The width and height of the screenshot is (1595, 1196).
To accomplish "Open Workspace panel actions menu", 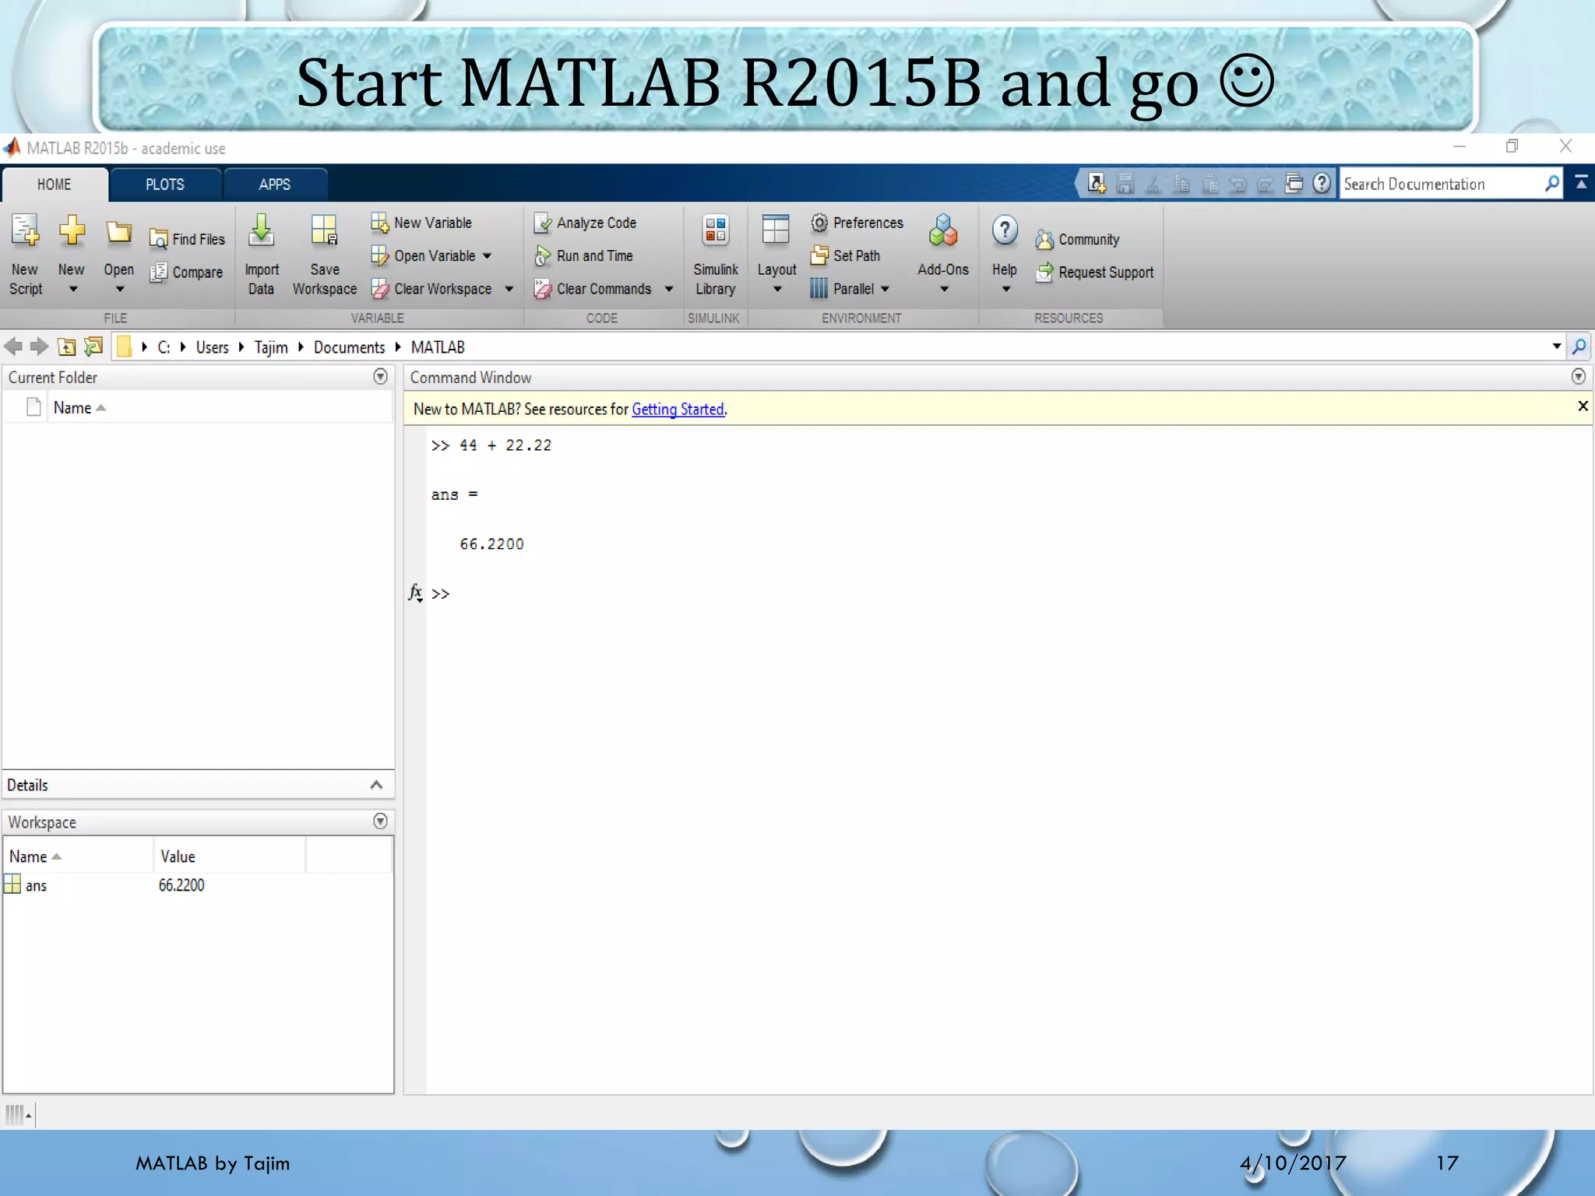I will (x=380, y=821).
